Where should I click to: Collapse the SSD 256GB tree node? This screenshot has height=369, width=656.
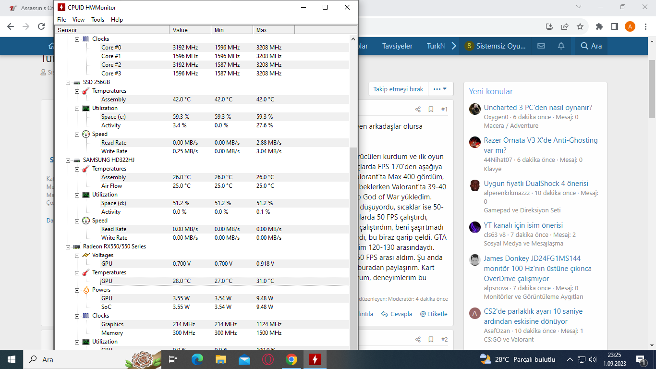pyautogui.click(x=69, y=82)
